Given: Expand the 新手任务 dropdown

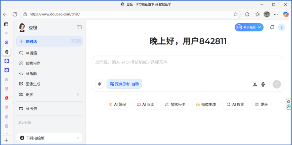Looking at the screenshot, I should [x=249, y=27].
